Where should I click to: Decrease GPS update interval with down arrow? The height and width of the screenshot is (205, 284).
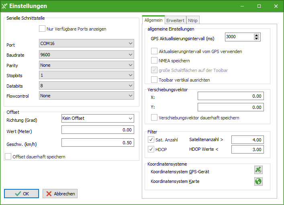click(257, 39)
